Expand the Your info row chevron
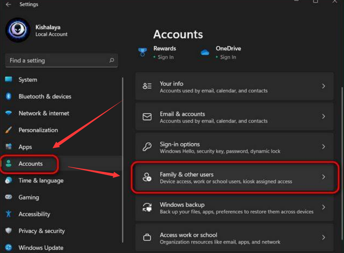 (324, 86)
